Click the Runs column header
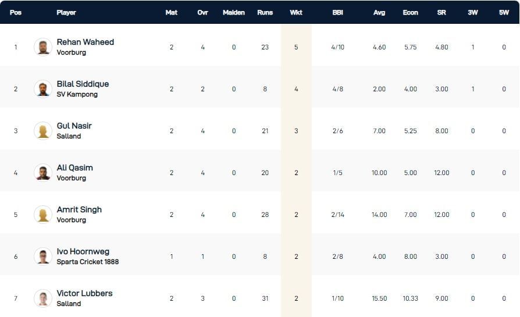Screen dimensions: 520x317 265,12
